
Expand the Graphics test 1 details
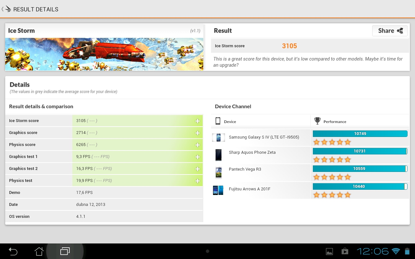(x=197, y=157)
